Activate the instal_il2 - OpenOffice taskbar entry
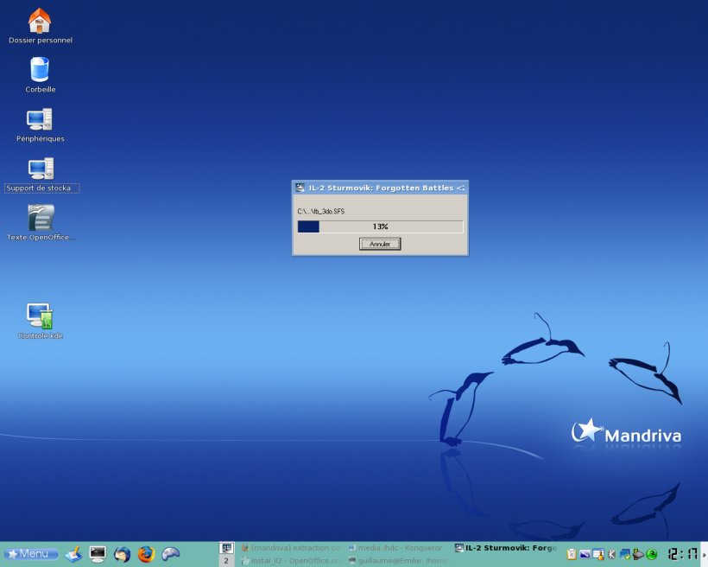Viewport: 708px width, 567px height. pos(292,561)
